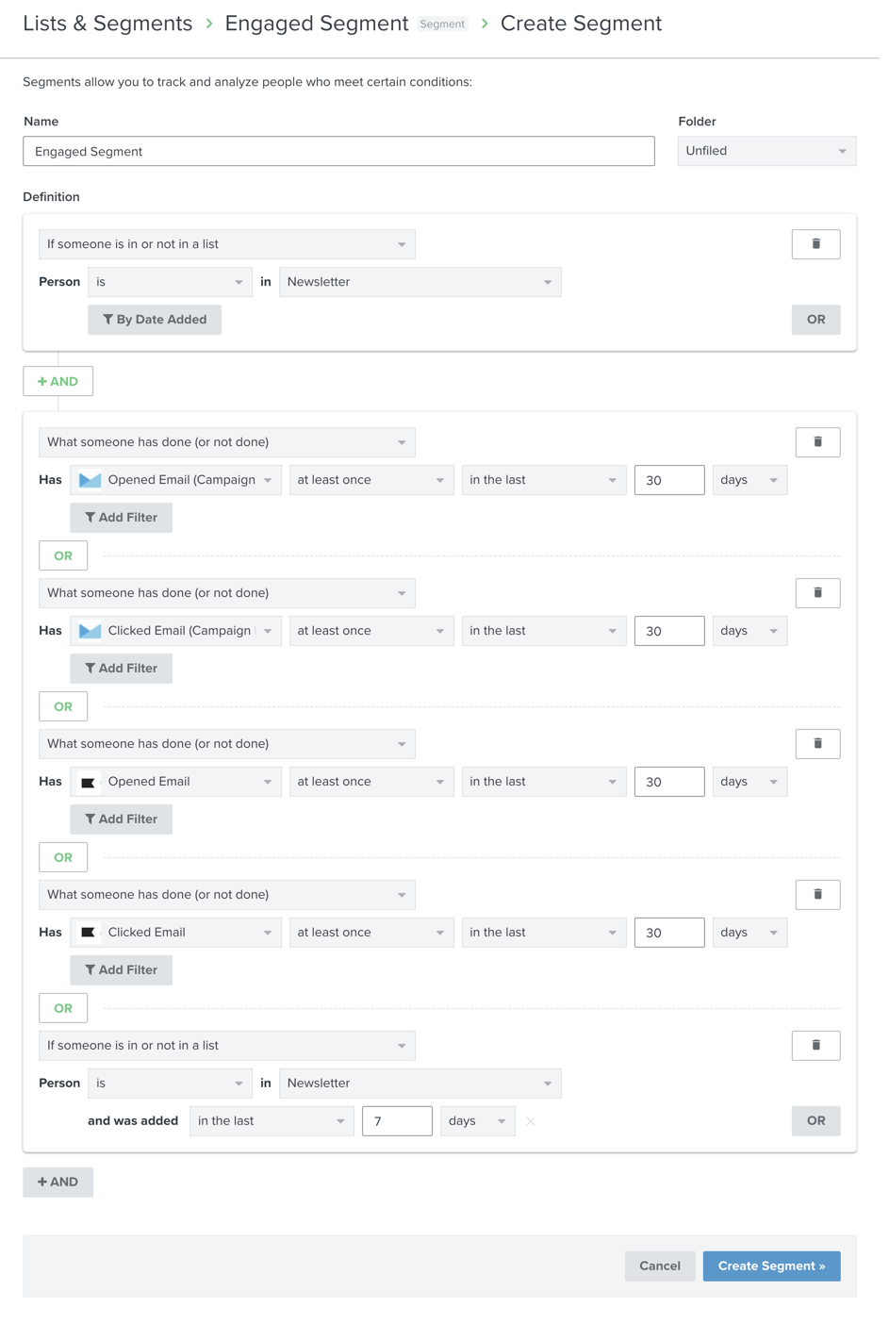Delete the flow Opened Email condition

click(x=816, y=743)
